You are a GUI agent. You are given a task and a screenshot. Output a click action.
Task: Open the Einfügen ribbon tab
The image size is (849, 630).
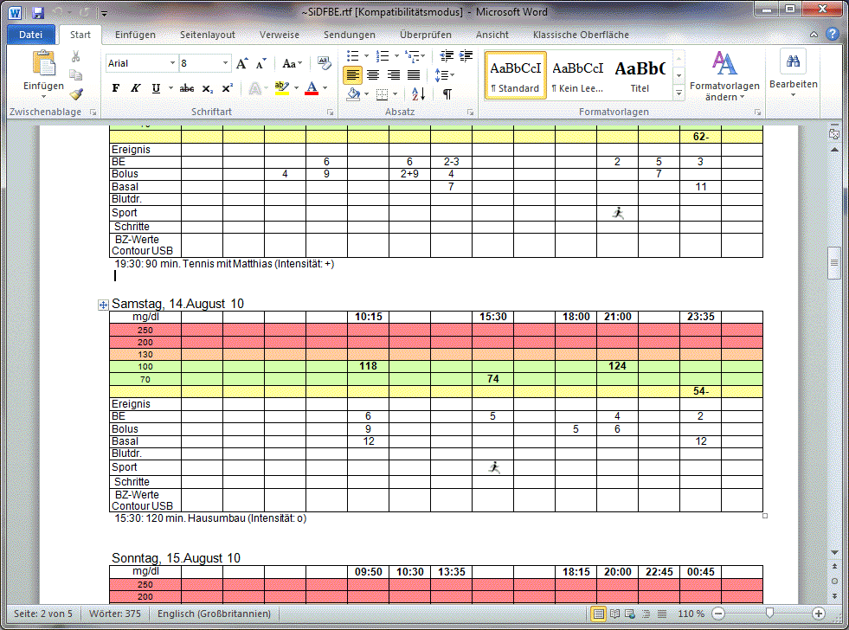[x=135, y=35]
